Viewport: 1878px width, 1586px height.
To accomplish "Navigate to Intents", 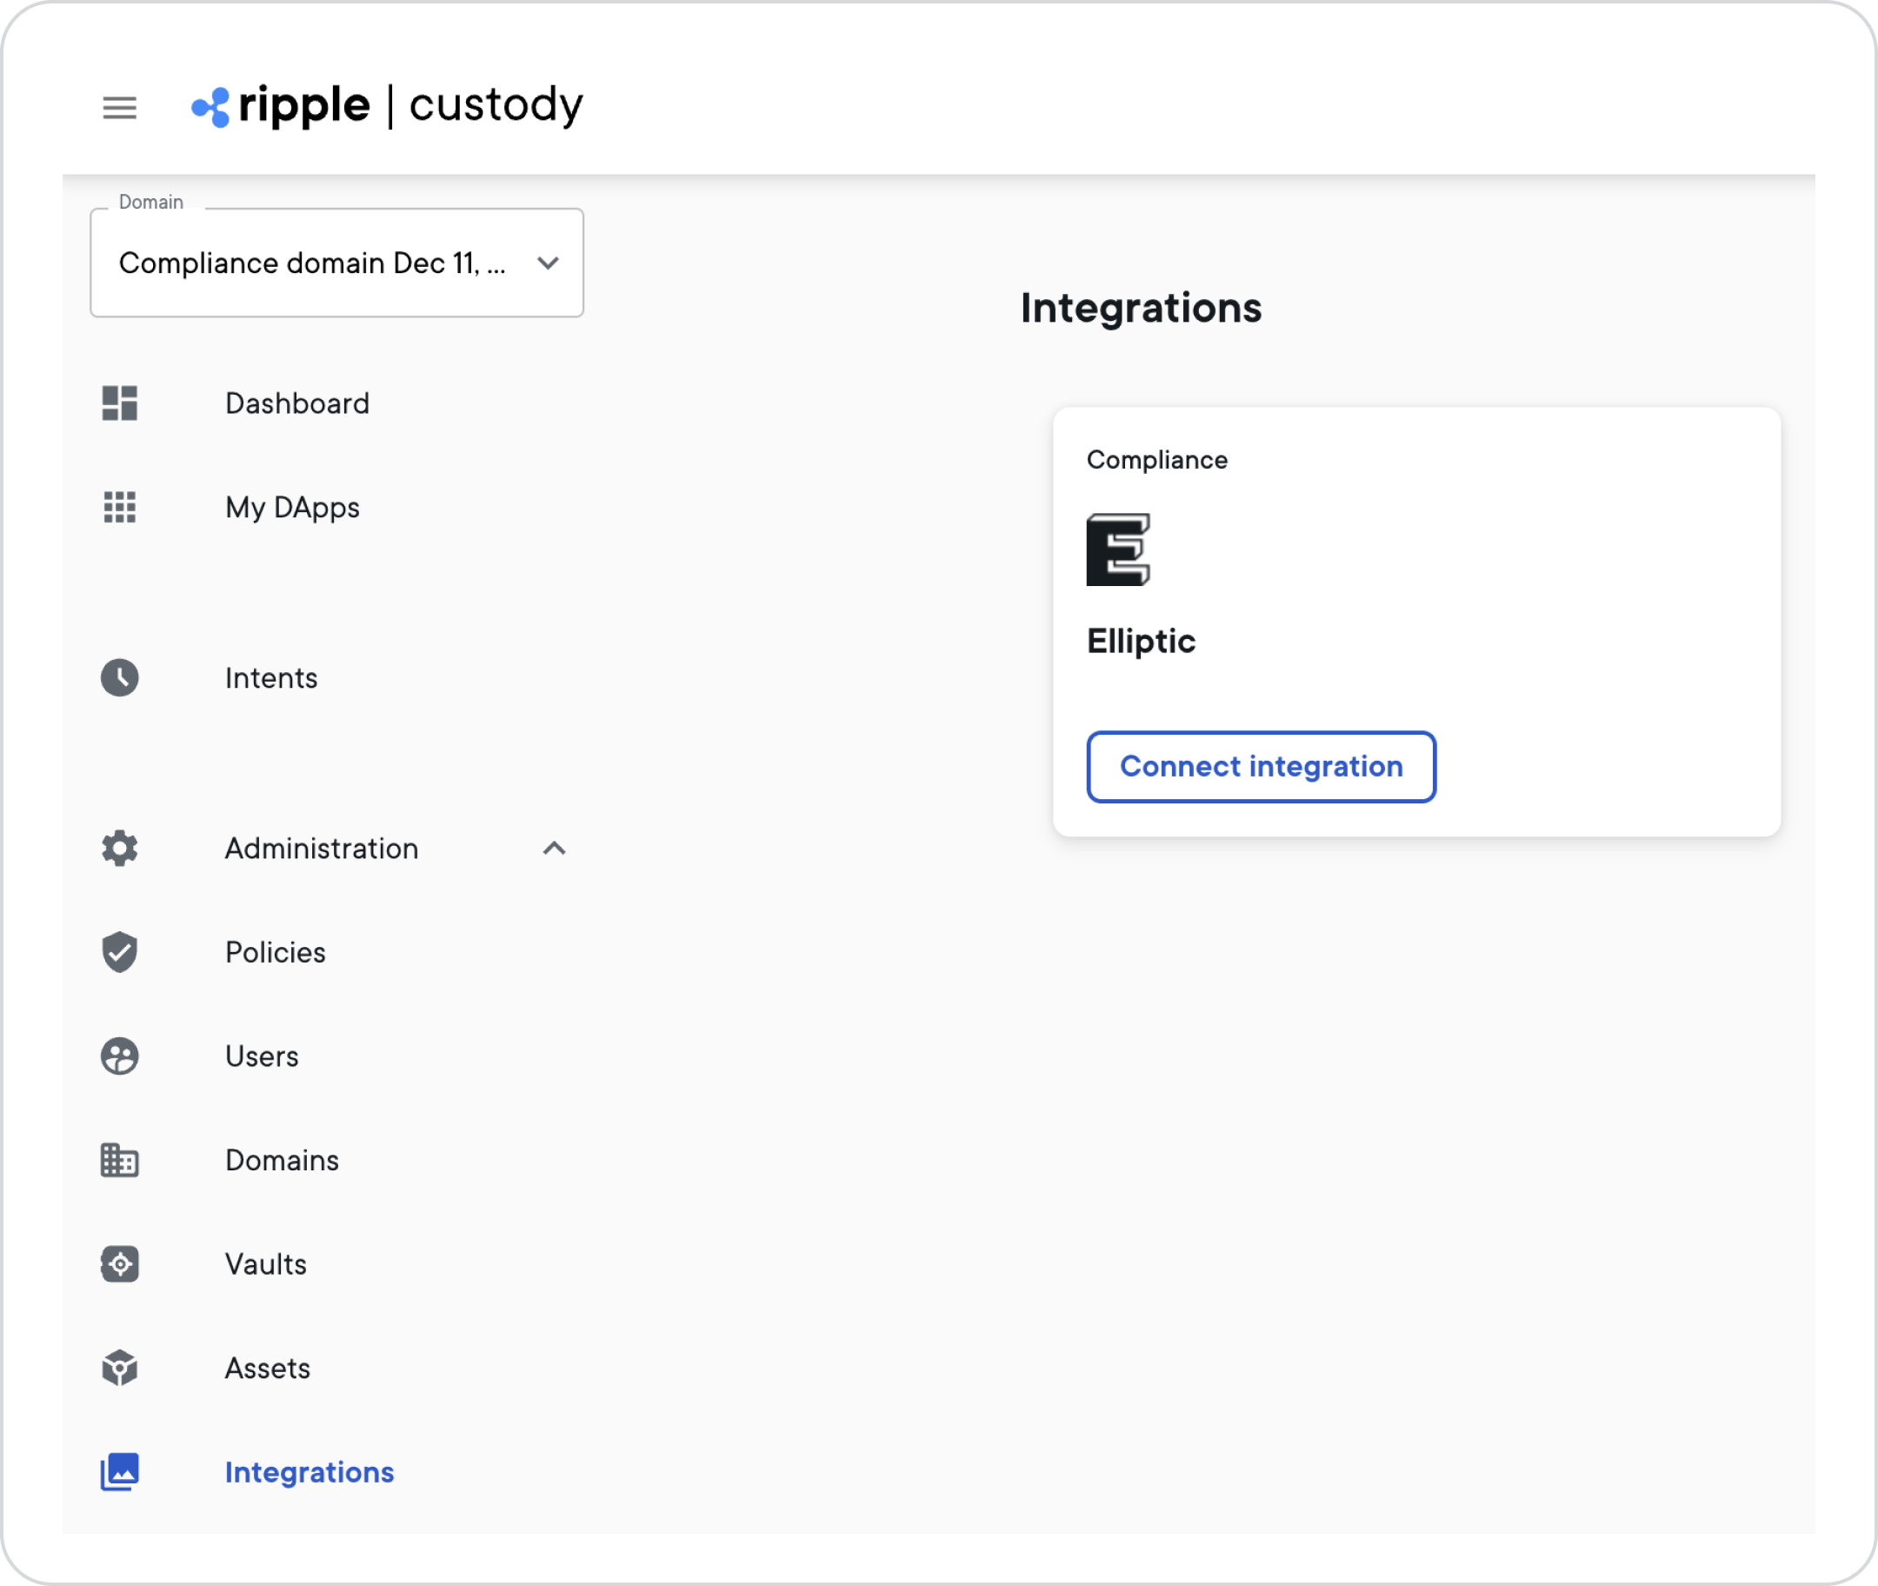I will pyautogui.click(x=271, y=678).
